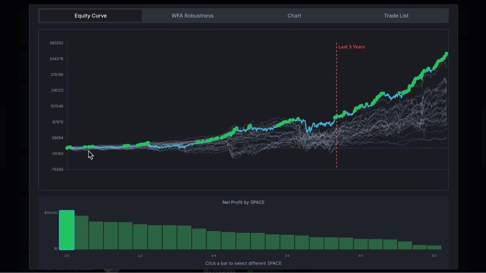
Task: Select the Equity Curve tab
Action: click(90, 16)
